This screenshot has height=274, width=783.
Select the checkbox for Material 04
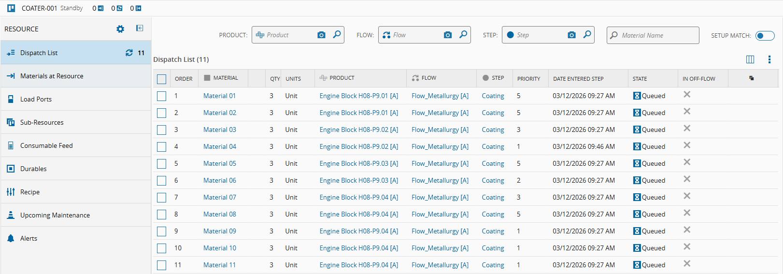162,147
